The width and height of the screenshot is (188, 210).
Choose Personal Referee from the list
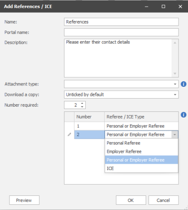tap(141, 143)
